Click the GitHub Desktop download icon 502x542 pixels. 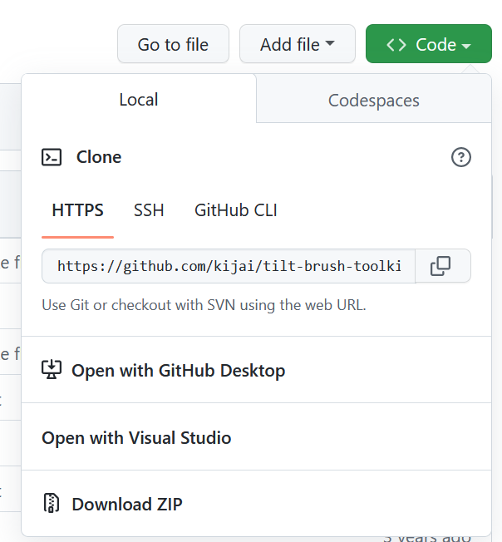coord(52,370)
